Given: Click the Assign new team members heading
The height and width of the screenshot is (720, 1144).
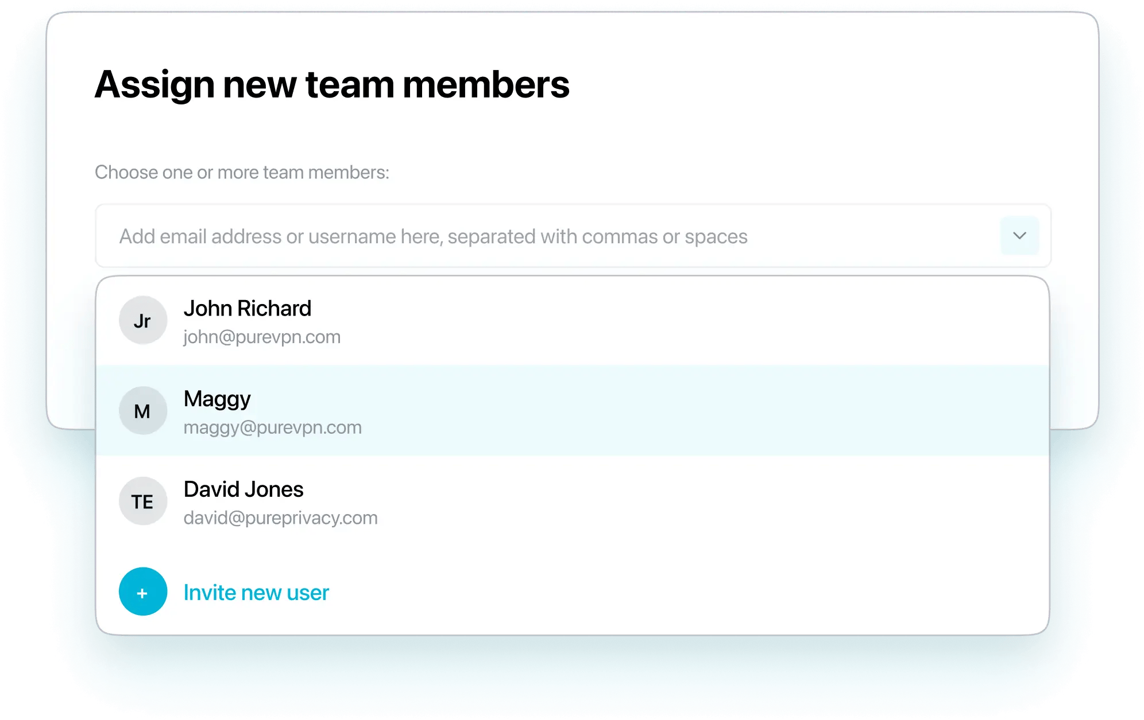Looking at the screenshot, I should tap(332, 85).
